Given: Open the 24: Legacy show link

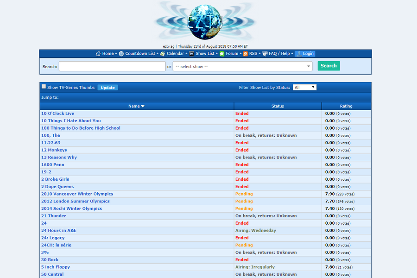Looking at the screenshot, I should tap(53, 238).
